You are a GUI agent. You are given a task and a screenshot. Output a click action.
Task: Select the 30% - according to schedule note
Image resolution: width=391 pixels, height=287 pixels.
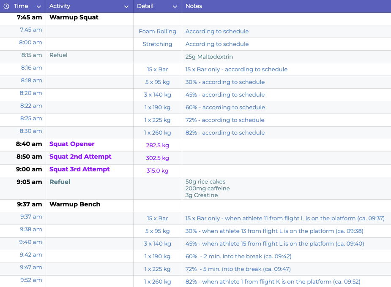point(225,82)
